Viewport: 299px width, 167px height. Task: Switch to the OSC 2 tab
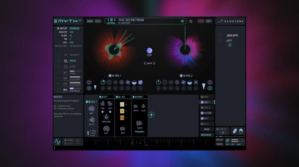(207, 108)
